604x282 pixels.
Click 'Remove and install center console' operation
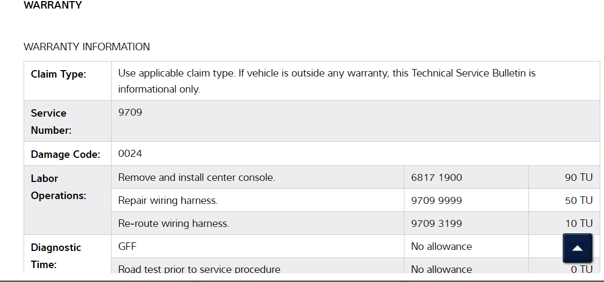[x=196, y=178]
